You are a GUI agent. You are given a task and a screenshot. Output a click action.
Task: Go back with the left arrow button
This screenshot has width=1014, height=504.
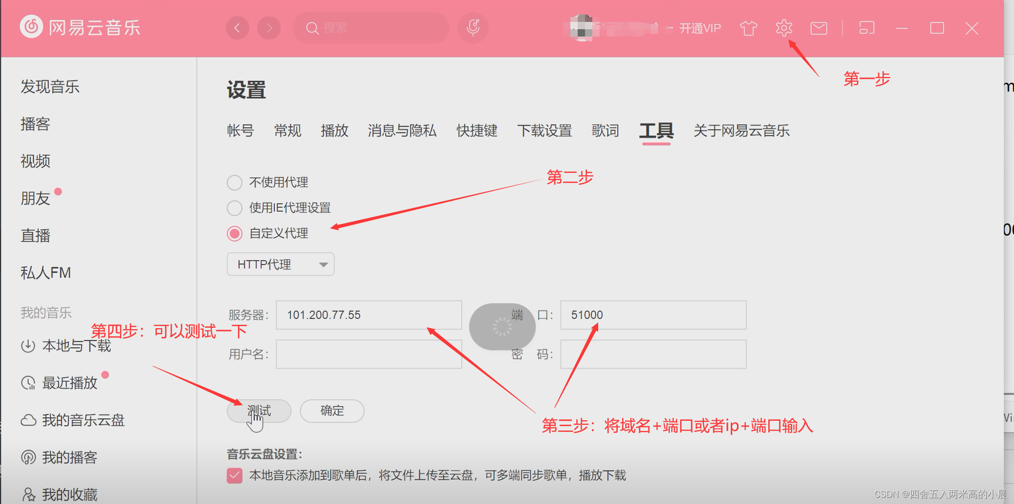237,28
